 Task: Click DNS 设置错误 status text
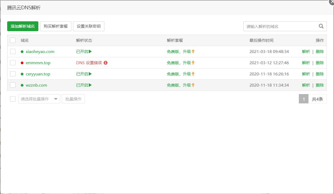tap(89, 63)
